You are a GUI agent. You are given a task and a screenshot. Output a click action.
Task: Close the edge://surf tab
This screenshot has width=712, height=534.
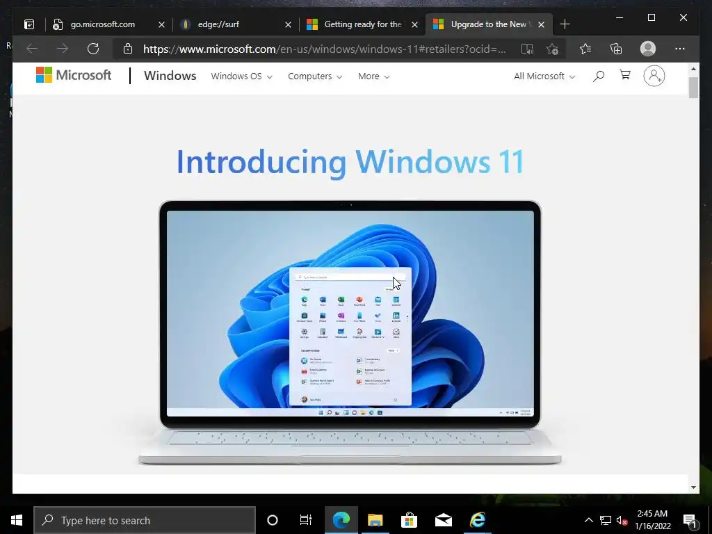288,24
